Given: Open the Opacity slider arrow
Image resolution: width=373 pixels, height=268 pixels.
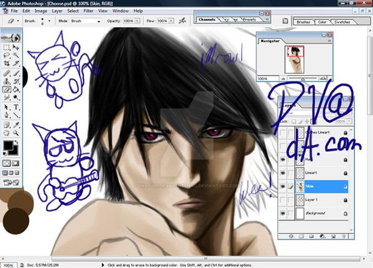Looking at the screenshot, I should [x=137, y=21].
